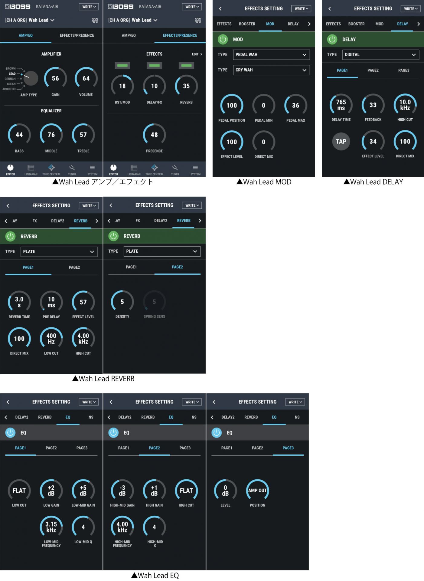Click signal chain icon in EFFECTS/PRESENCE screen header
The height and width of the screenshot is (581, 424).
[198, 20]
